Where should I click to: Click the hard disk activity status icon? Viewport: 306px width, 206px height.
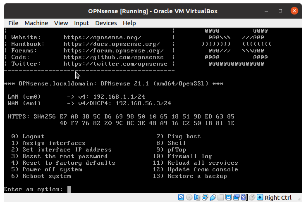click(x=181, y=197)
